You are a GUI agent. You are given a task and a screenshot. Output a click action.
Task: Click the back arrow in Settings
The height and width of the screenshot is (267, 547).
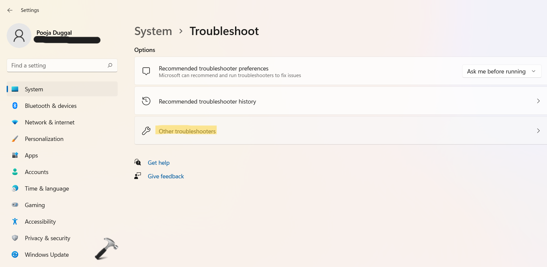10,10
